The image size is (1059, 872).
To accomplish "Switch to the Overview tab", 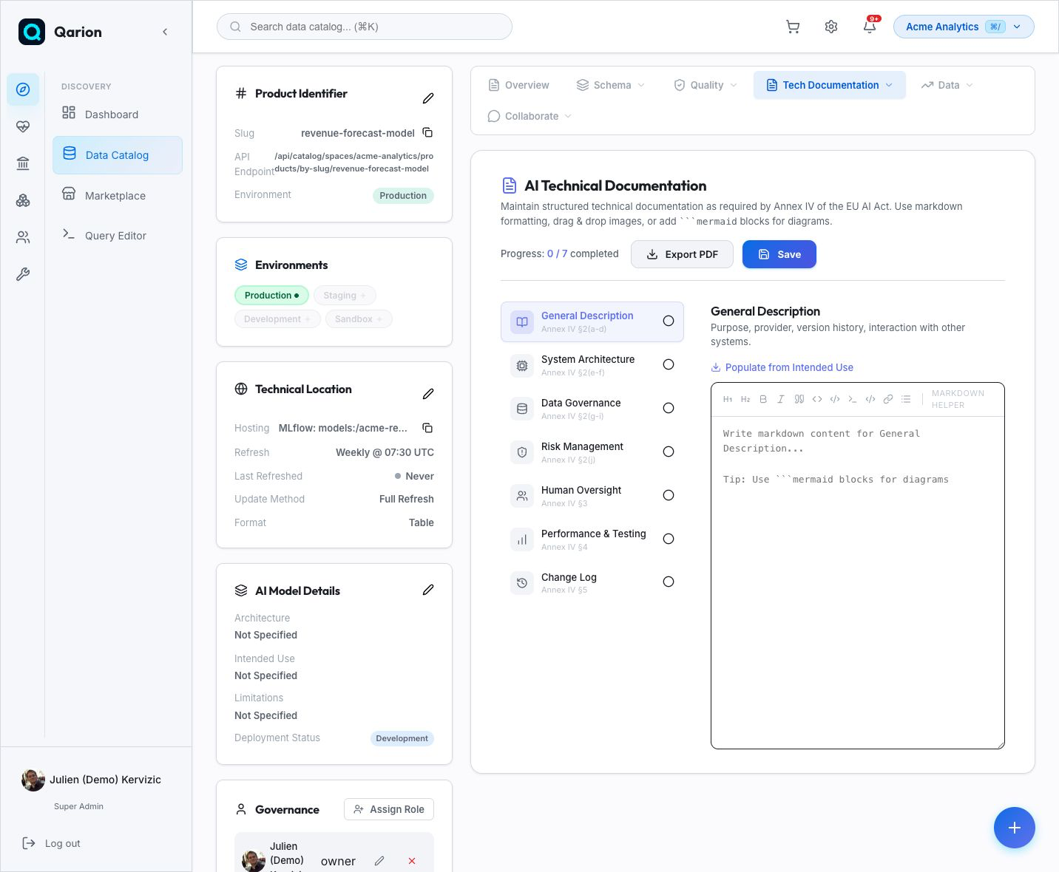I will point(518,85).
